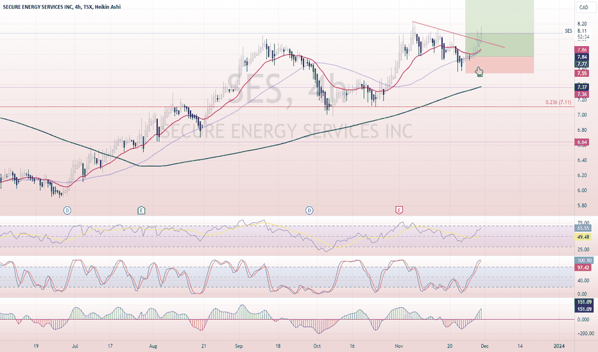Select the red stop-loss zone of long position
Viewport: 598px width, 352px height.
[x=500, y=65]
